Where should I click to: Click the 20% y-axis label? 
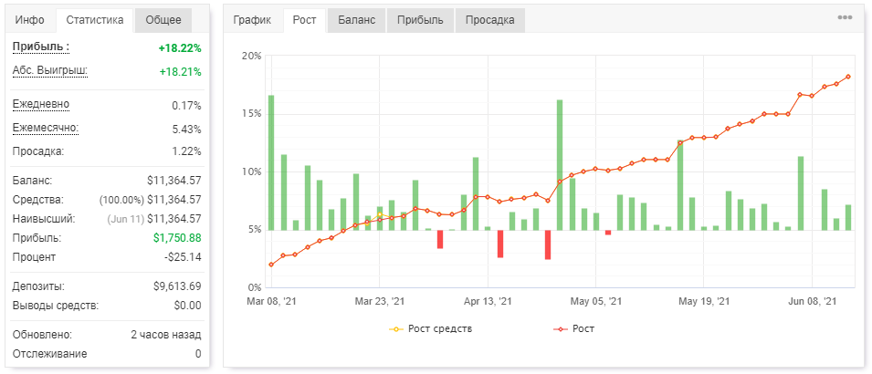[252, 57]
